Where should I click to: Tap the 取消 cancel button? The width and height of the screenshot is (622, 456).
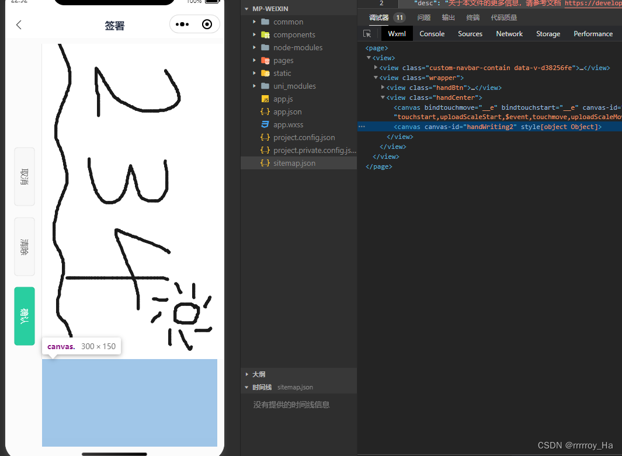pyautogui.click(x=25, y=176)
